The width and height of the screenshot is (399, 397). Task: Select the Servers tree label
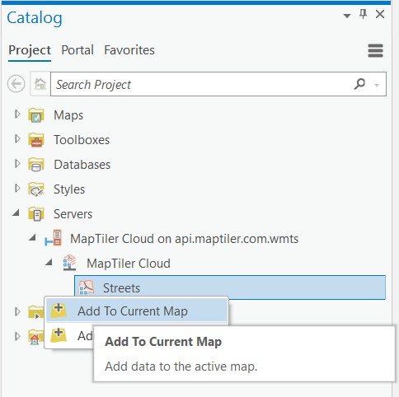click(73, 214)
